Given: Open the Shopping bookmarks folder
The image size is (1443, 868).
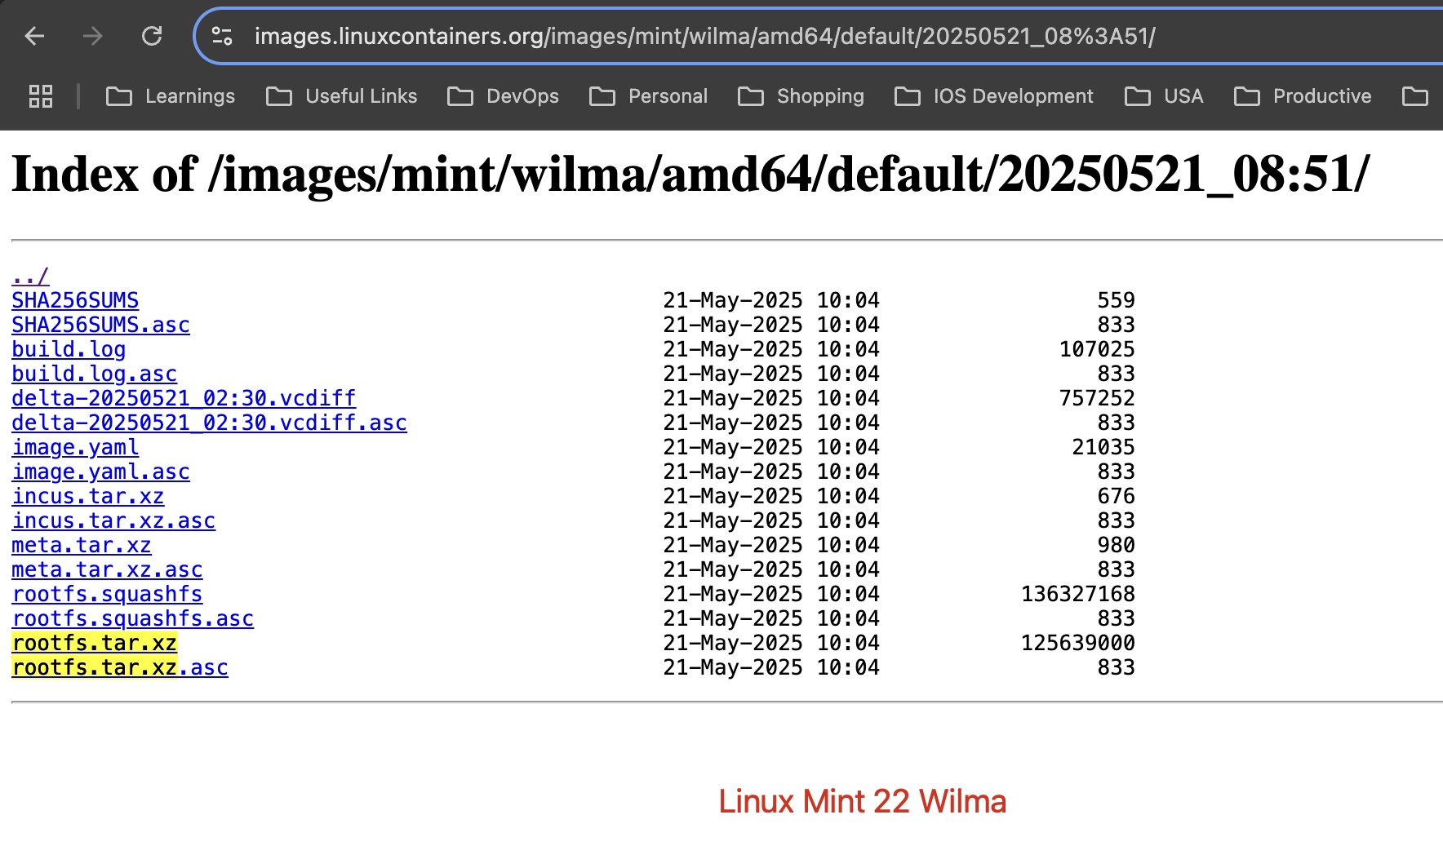Looking at the screenshot, I should (x=801, y=96).
